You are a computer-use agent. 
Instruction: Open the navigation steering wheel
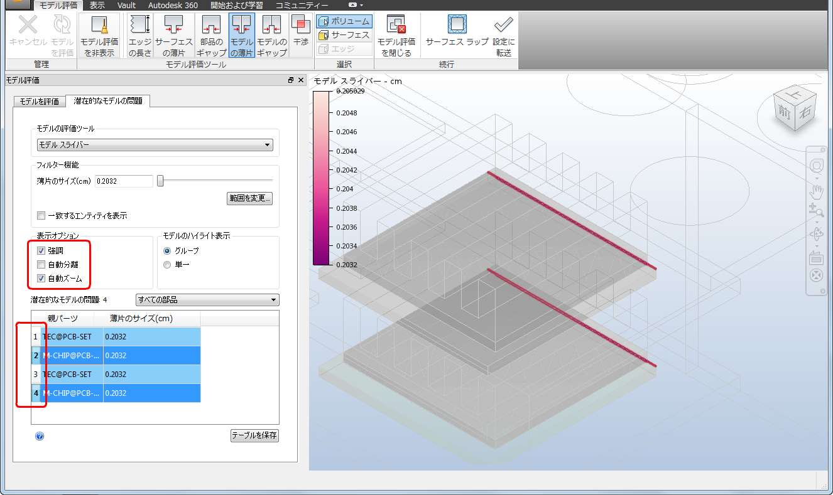point(817,165)
